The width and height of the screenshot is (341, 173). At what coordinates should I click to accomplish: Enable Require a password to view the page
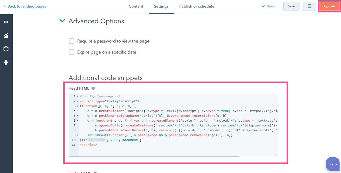point(72,41)
